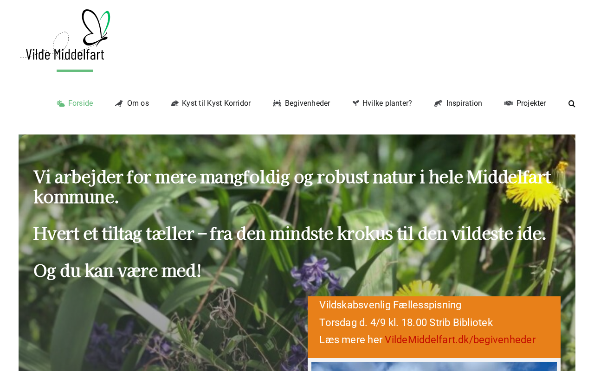The height and width of the screenshot is (371, 594).
Task: Click the animal icon before Kyst til Kyst
Action: click(x=175, y=103)
